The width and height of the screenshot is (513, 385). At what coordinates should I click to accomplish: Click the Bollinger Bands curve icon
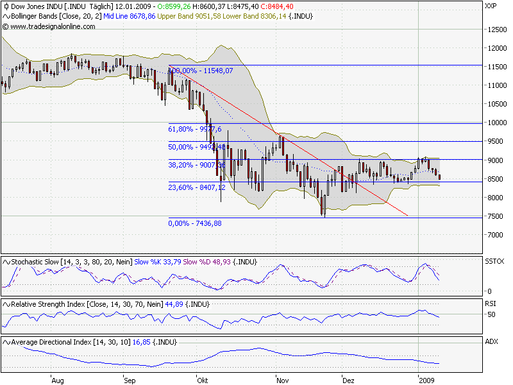point(5,16)
